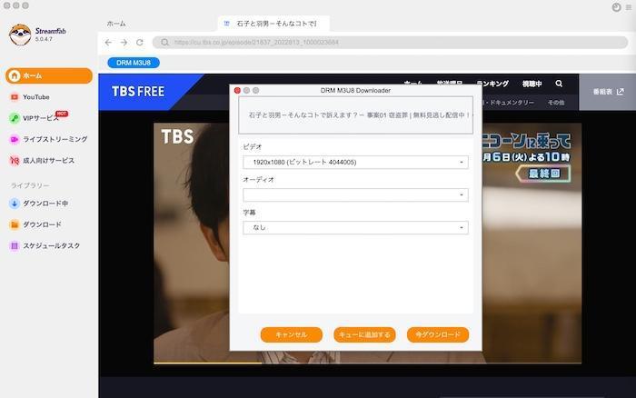This screenshot has width=636, height=398.
Task: Select the 石子と羽男 browser tab
Action: coord(273,24)
